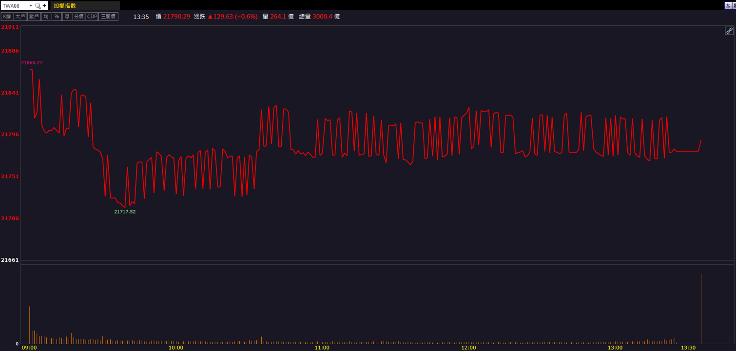The width and height of the screenshot is (736, 351).
Task: Click the 09:00 time axis marker
Action: [29, 348]
